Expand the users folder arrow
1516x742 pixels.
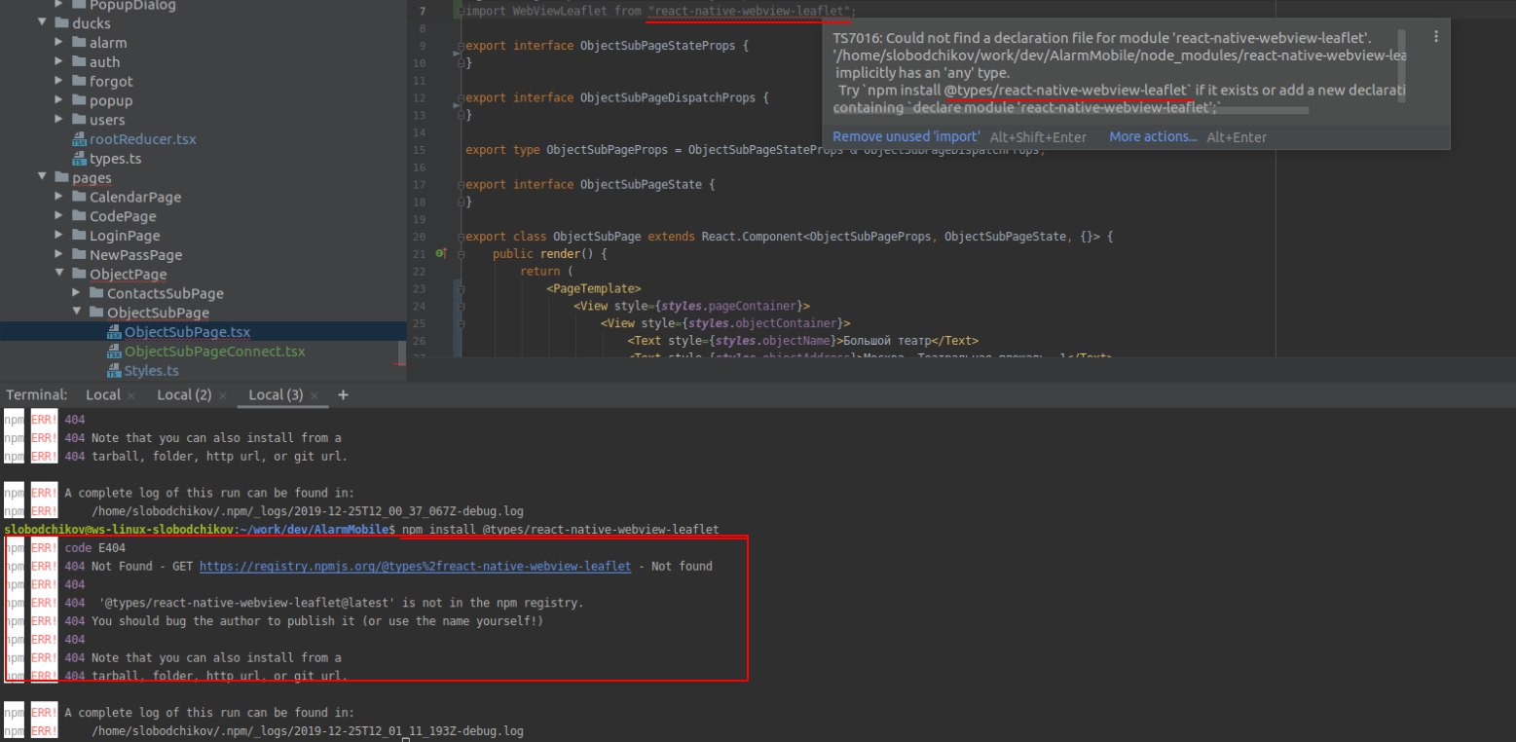(58, 120)
